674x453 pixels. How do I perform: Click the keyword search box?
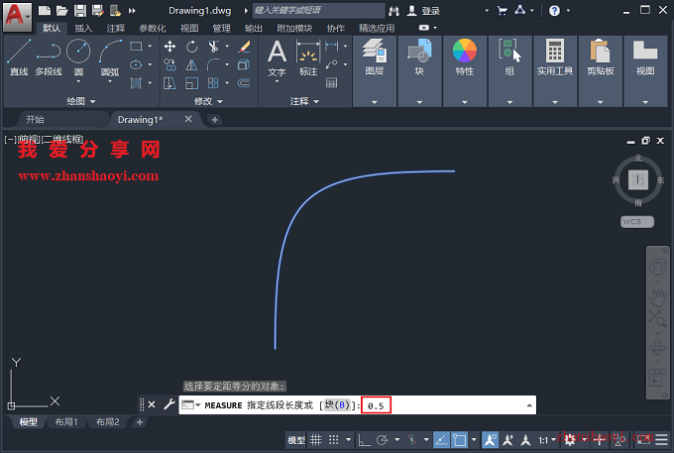point(318,10)
